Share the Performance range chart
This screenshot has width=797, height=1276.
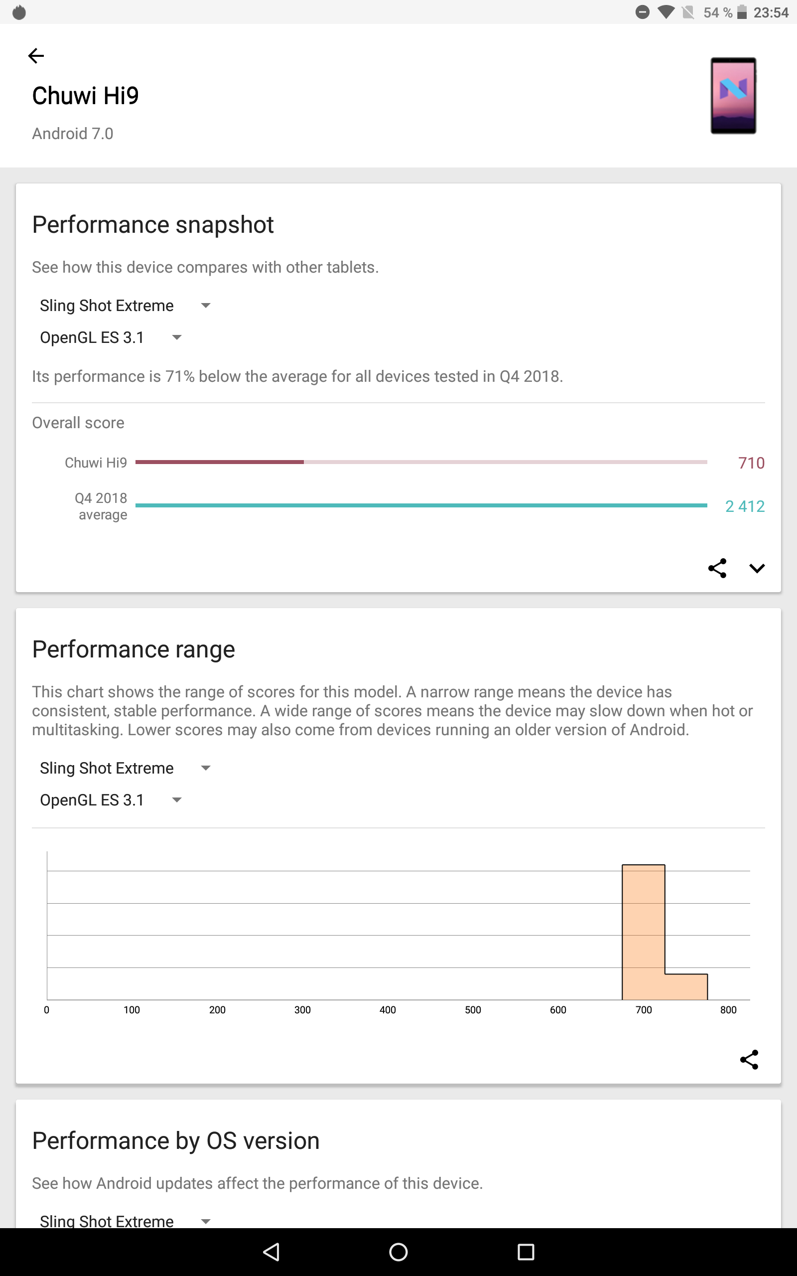[749, 1059]
